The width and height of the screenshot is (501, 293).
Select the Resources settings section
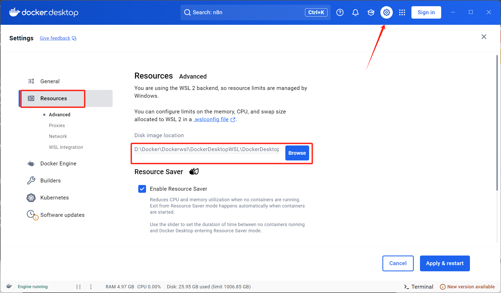pyautogui.click(x=66, y=98)
